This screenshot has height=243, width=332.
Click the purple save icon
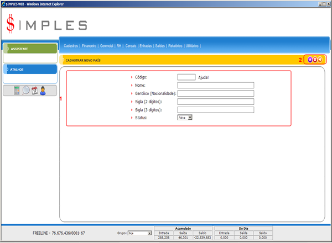coord(310,60)
